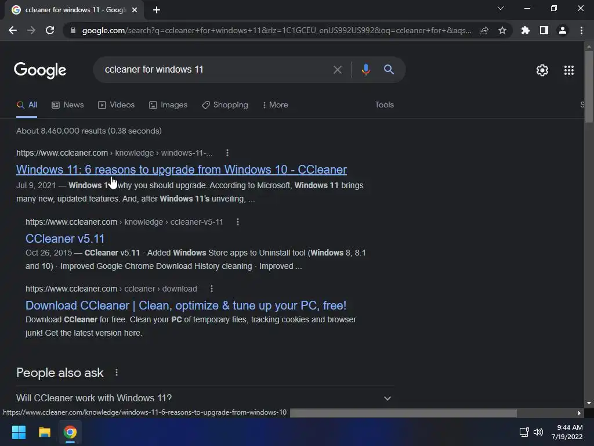Open the CCleaner v5.11 result
Viewport: 594px width, 446px height.
coord(65,239)
